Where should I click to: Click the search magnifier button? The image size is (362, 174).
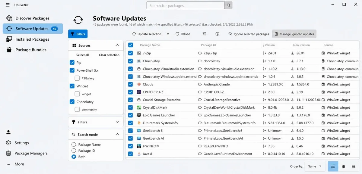pyautogui.click(x=229, y=5)
